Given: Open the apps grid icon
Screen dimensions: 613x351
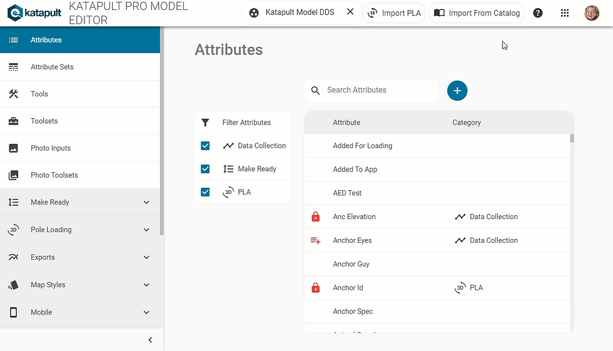Looking at the screenshot, I should click(564, 13).
